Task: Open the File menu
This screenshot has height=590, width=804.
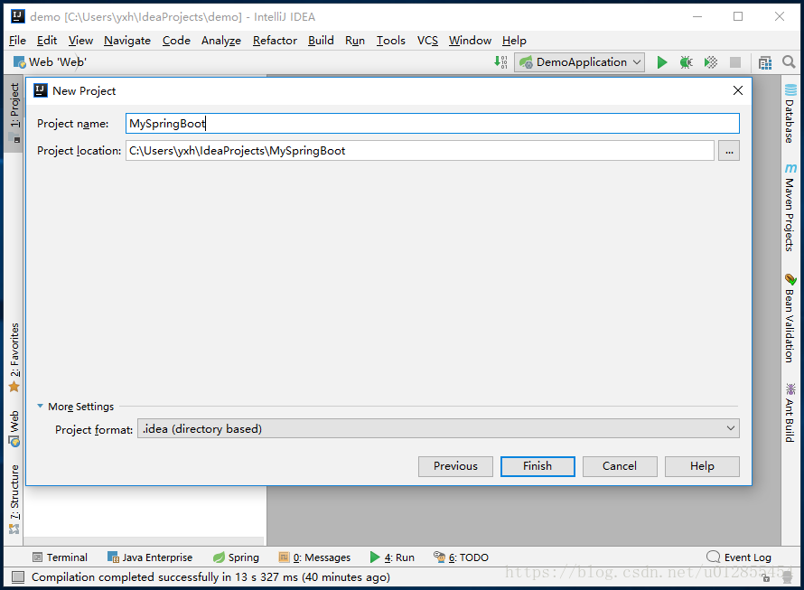Action: (x=17, y=41)
